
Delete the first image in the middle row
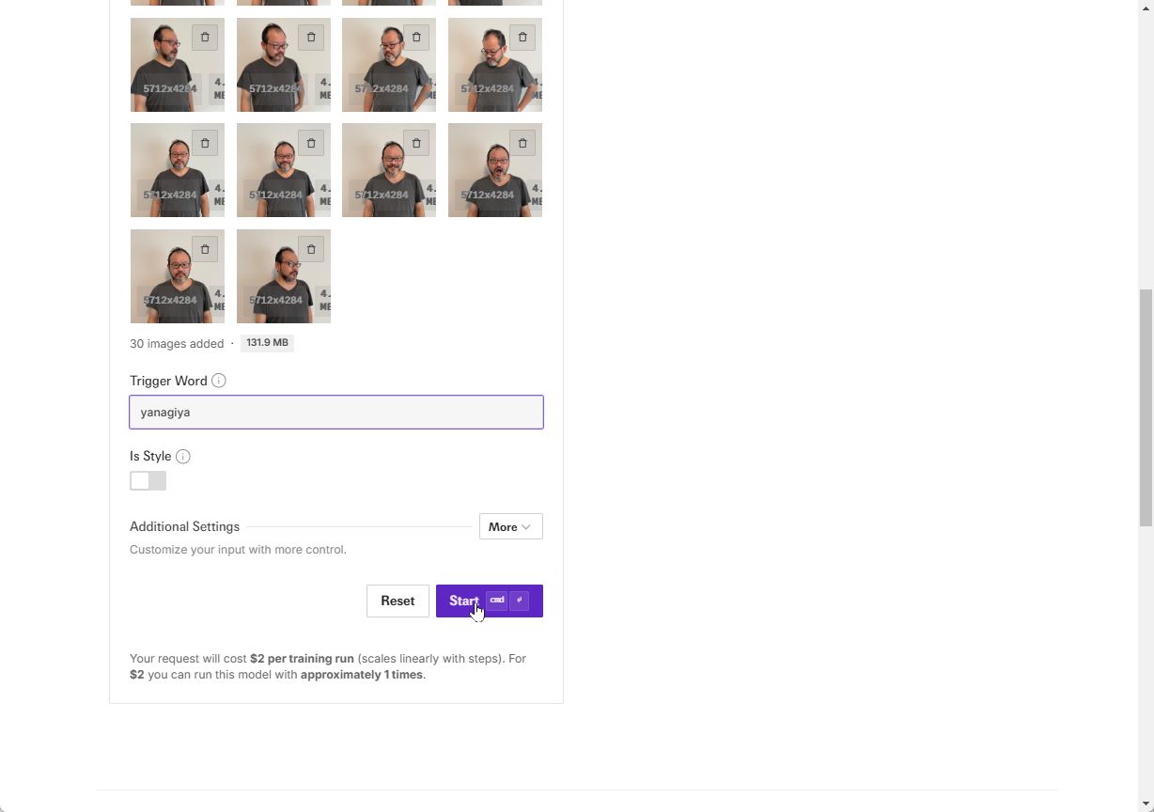pos(205,143)
